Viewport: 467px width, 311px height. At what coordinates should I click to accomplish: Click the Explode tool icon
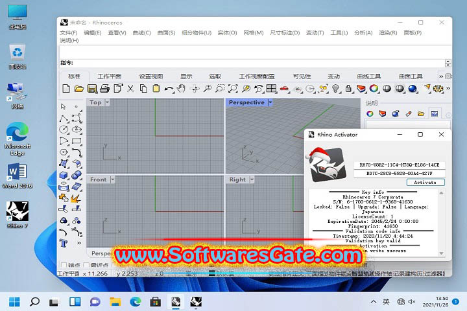point(76,198)
